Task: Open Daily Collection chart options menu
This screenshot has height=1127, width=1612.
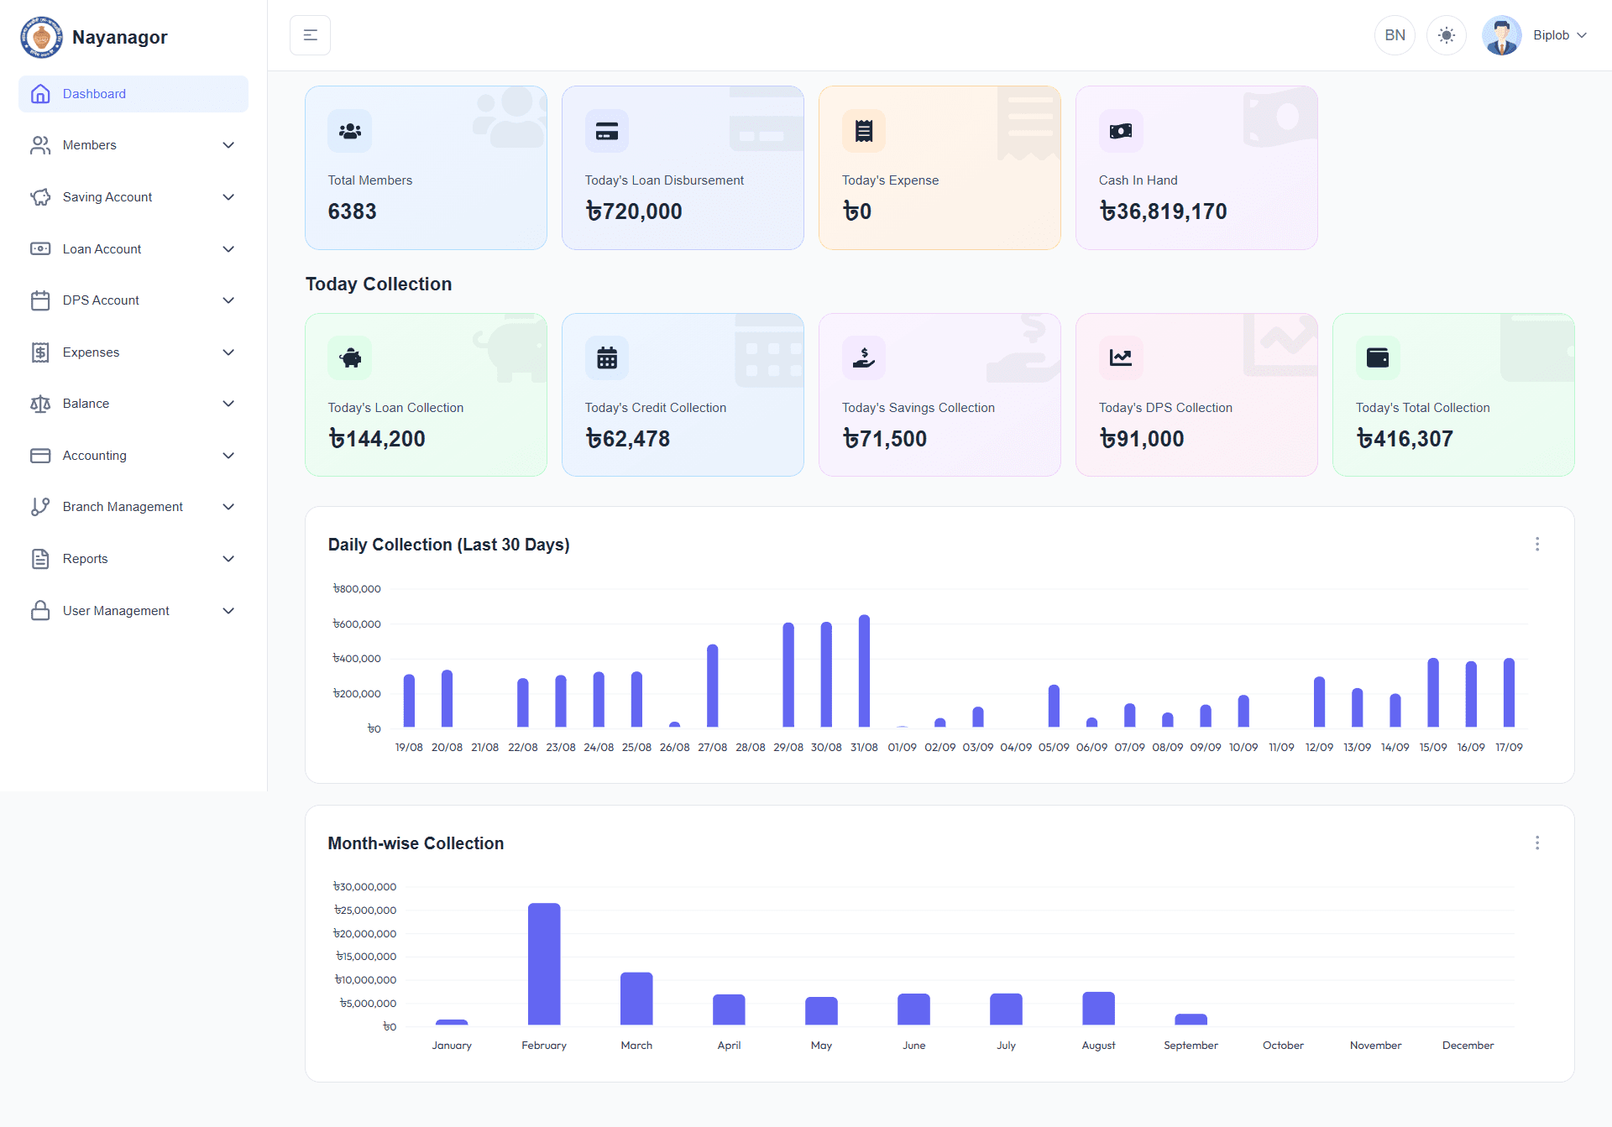Action: 1537,545
